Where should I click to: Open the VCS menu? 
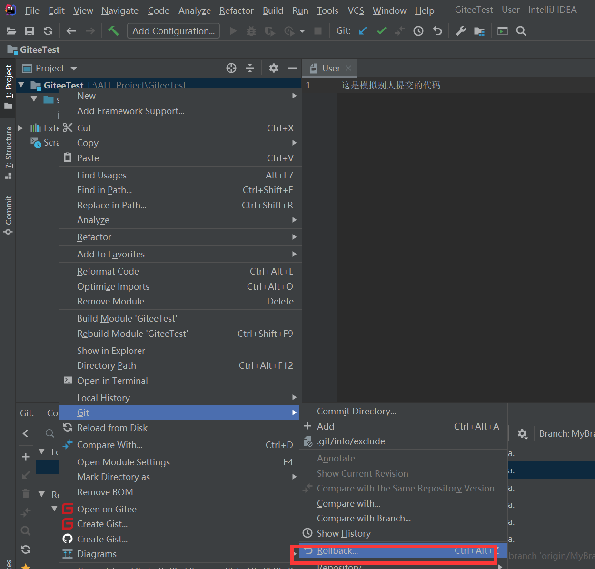tap(356, 10)
